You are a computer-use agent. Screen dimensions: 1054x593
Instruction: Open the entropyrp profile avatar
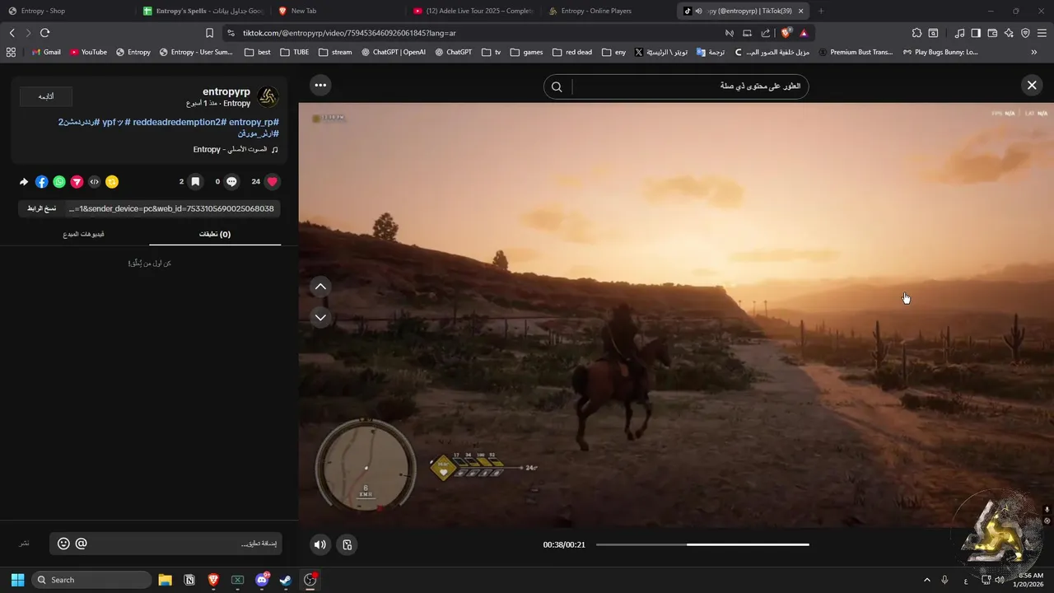click(x=268, y=97)
